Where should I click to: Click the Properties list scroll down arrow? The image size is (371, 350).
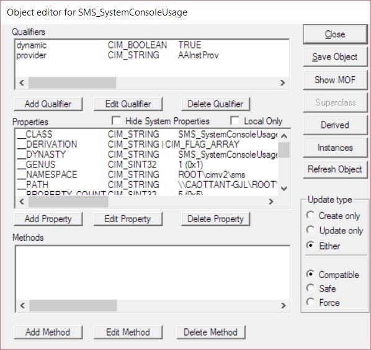point(284,189)
